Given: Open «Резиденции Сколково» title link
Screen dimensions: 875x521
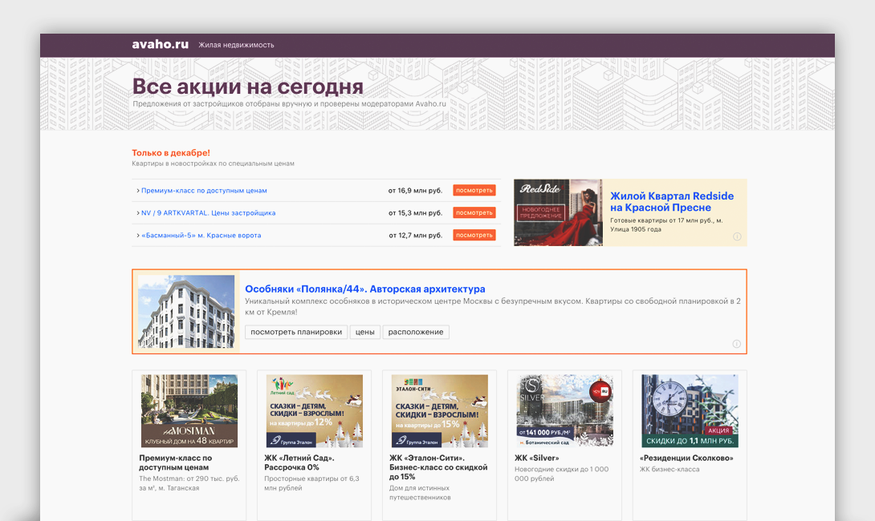Looking at the screenshot, I should 686,458.
